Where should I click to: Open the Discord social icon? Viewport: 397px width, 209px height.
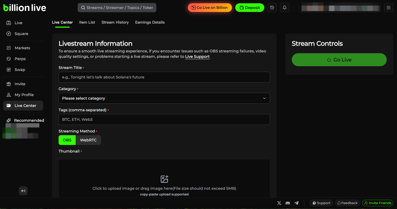(288, 203)
